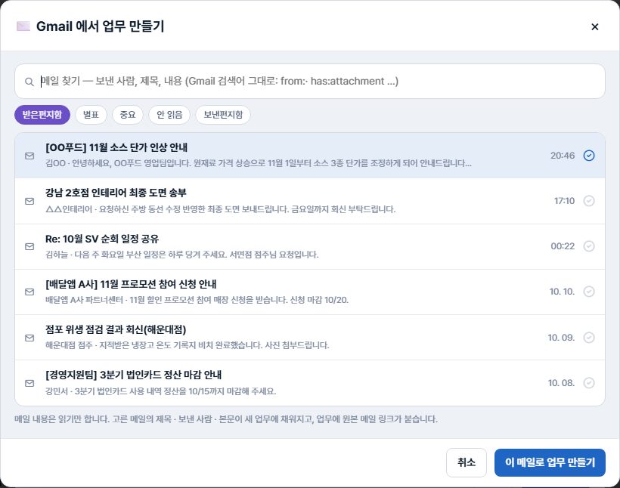Image resolution: width=620 pixels, height=488 pixels.
Task: Focus the 메일 찾기 search field
Action: click(x=310, y=82)
